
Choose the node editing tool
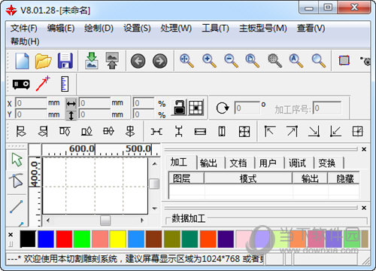[17, 181]
